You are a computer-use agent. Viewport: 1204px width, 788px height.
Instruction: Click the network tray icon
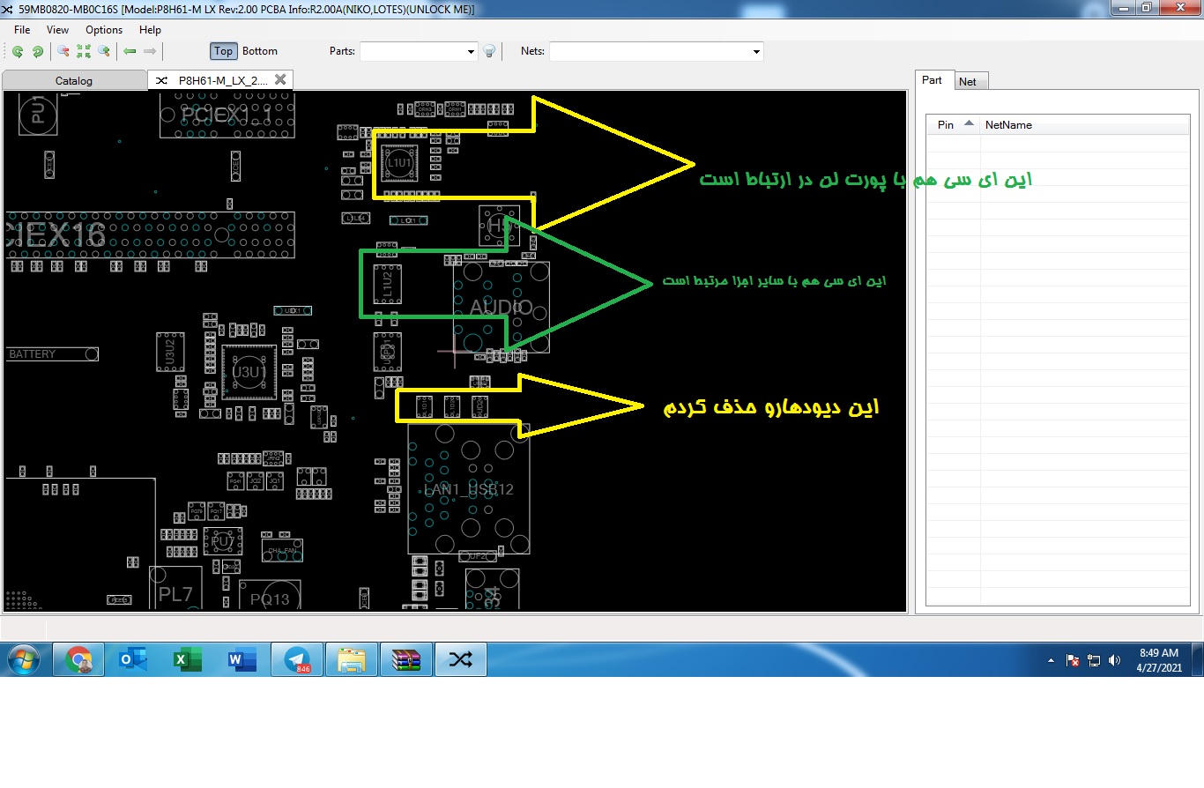(1094, 660)
